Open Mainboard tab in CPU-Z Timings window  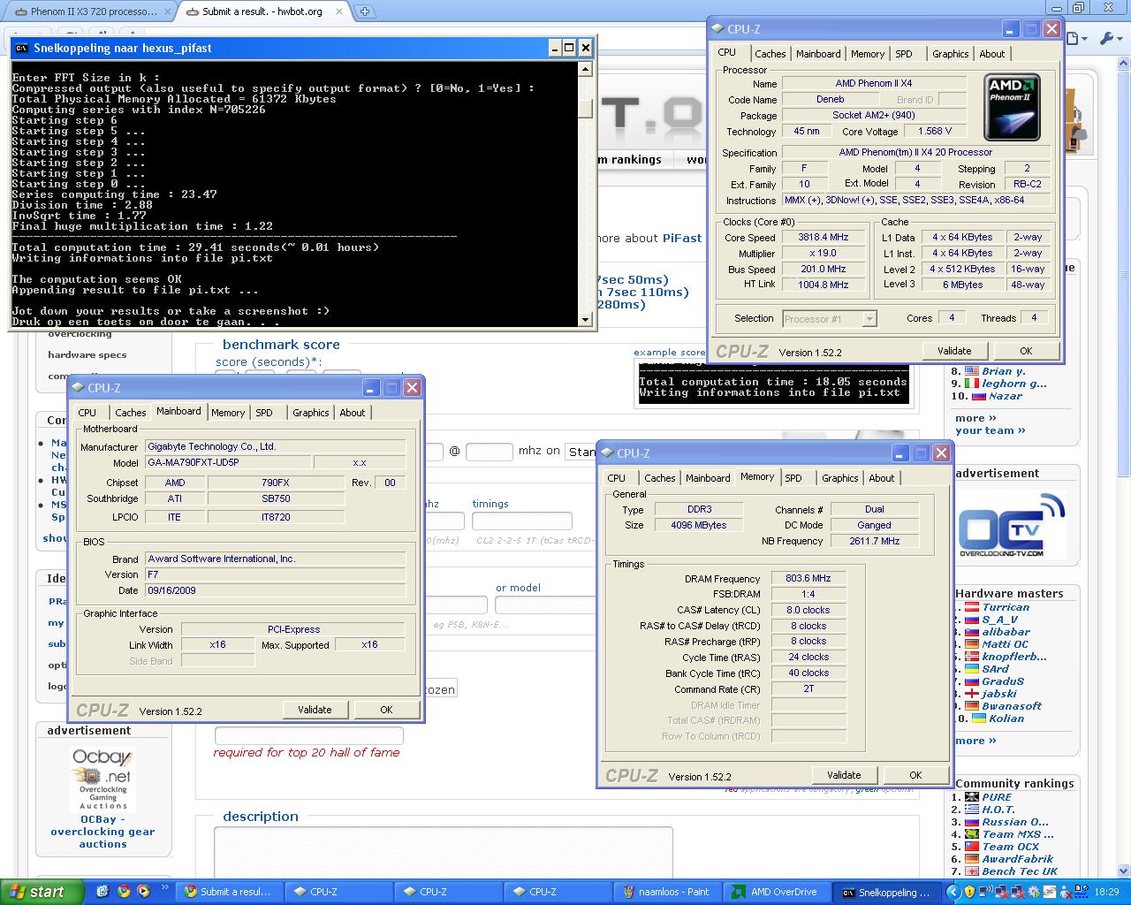[709, 478]
